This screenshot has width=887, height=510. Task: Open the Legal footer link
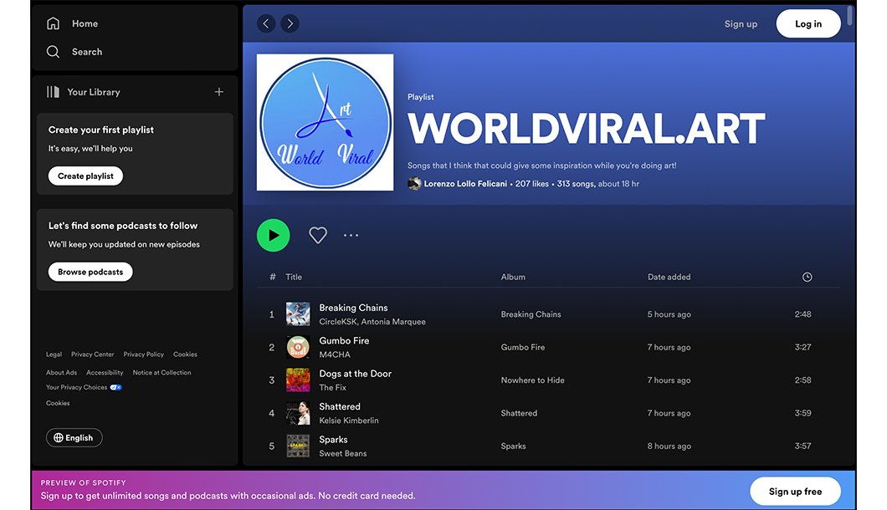(x=54, y=354)
